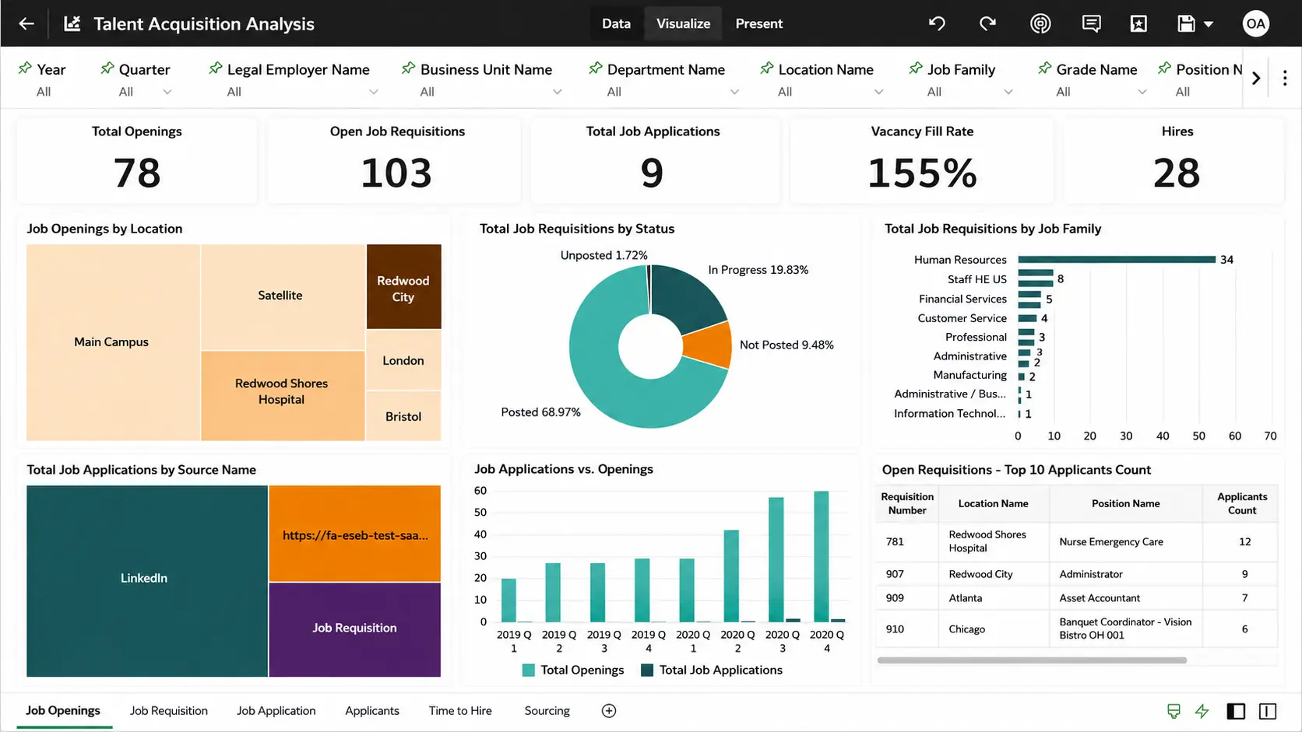Select the Total Openings legend swatch
Screen dimensions: 1302x732
click(x=529, y=670)
